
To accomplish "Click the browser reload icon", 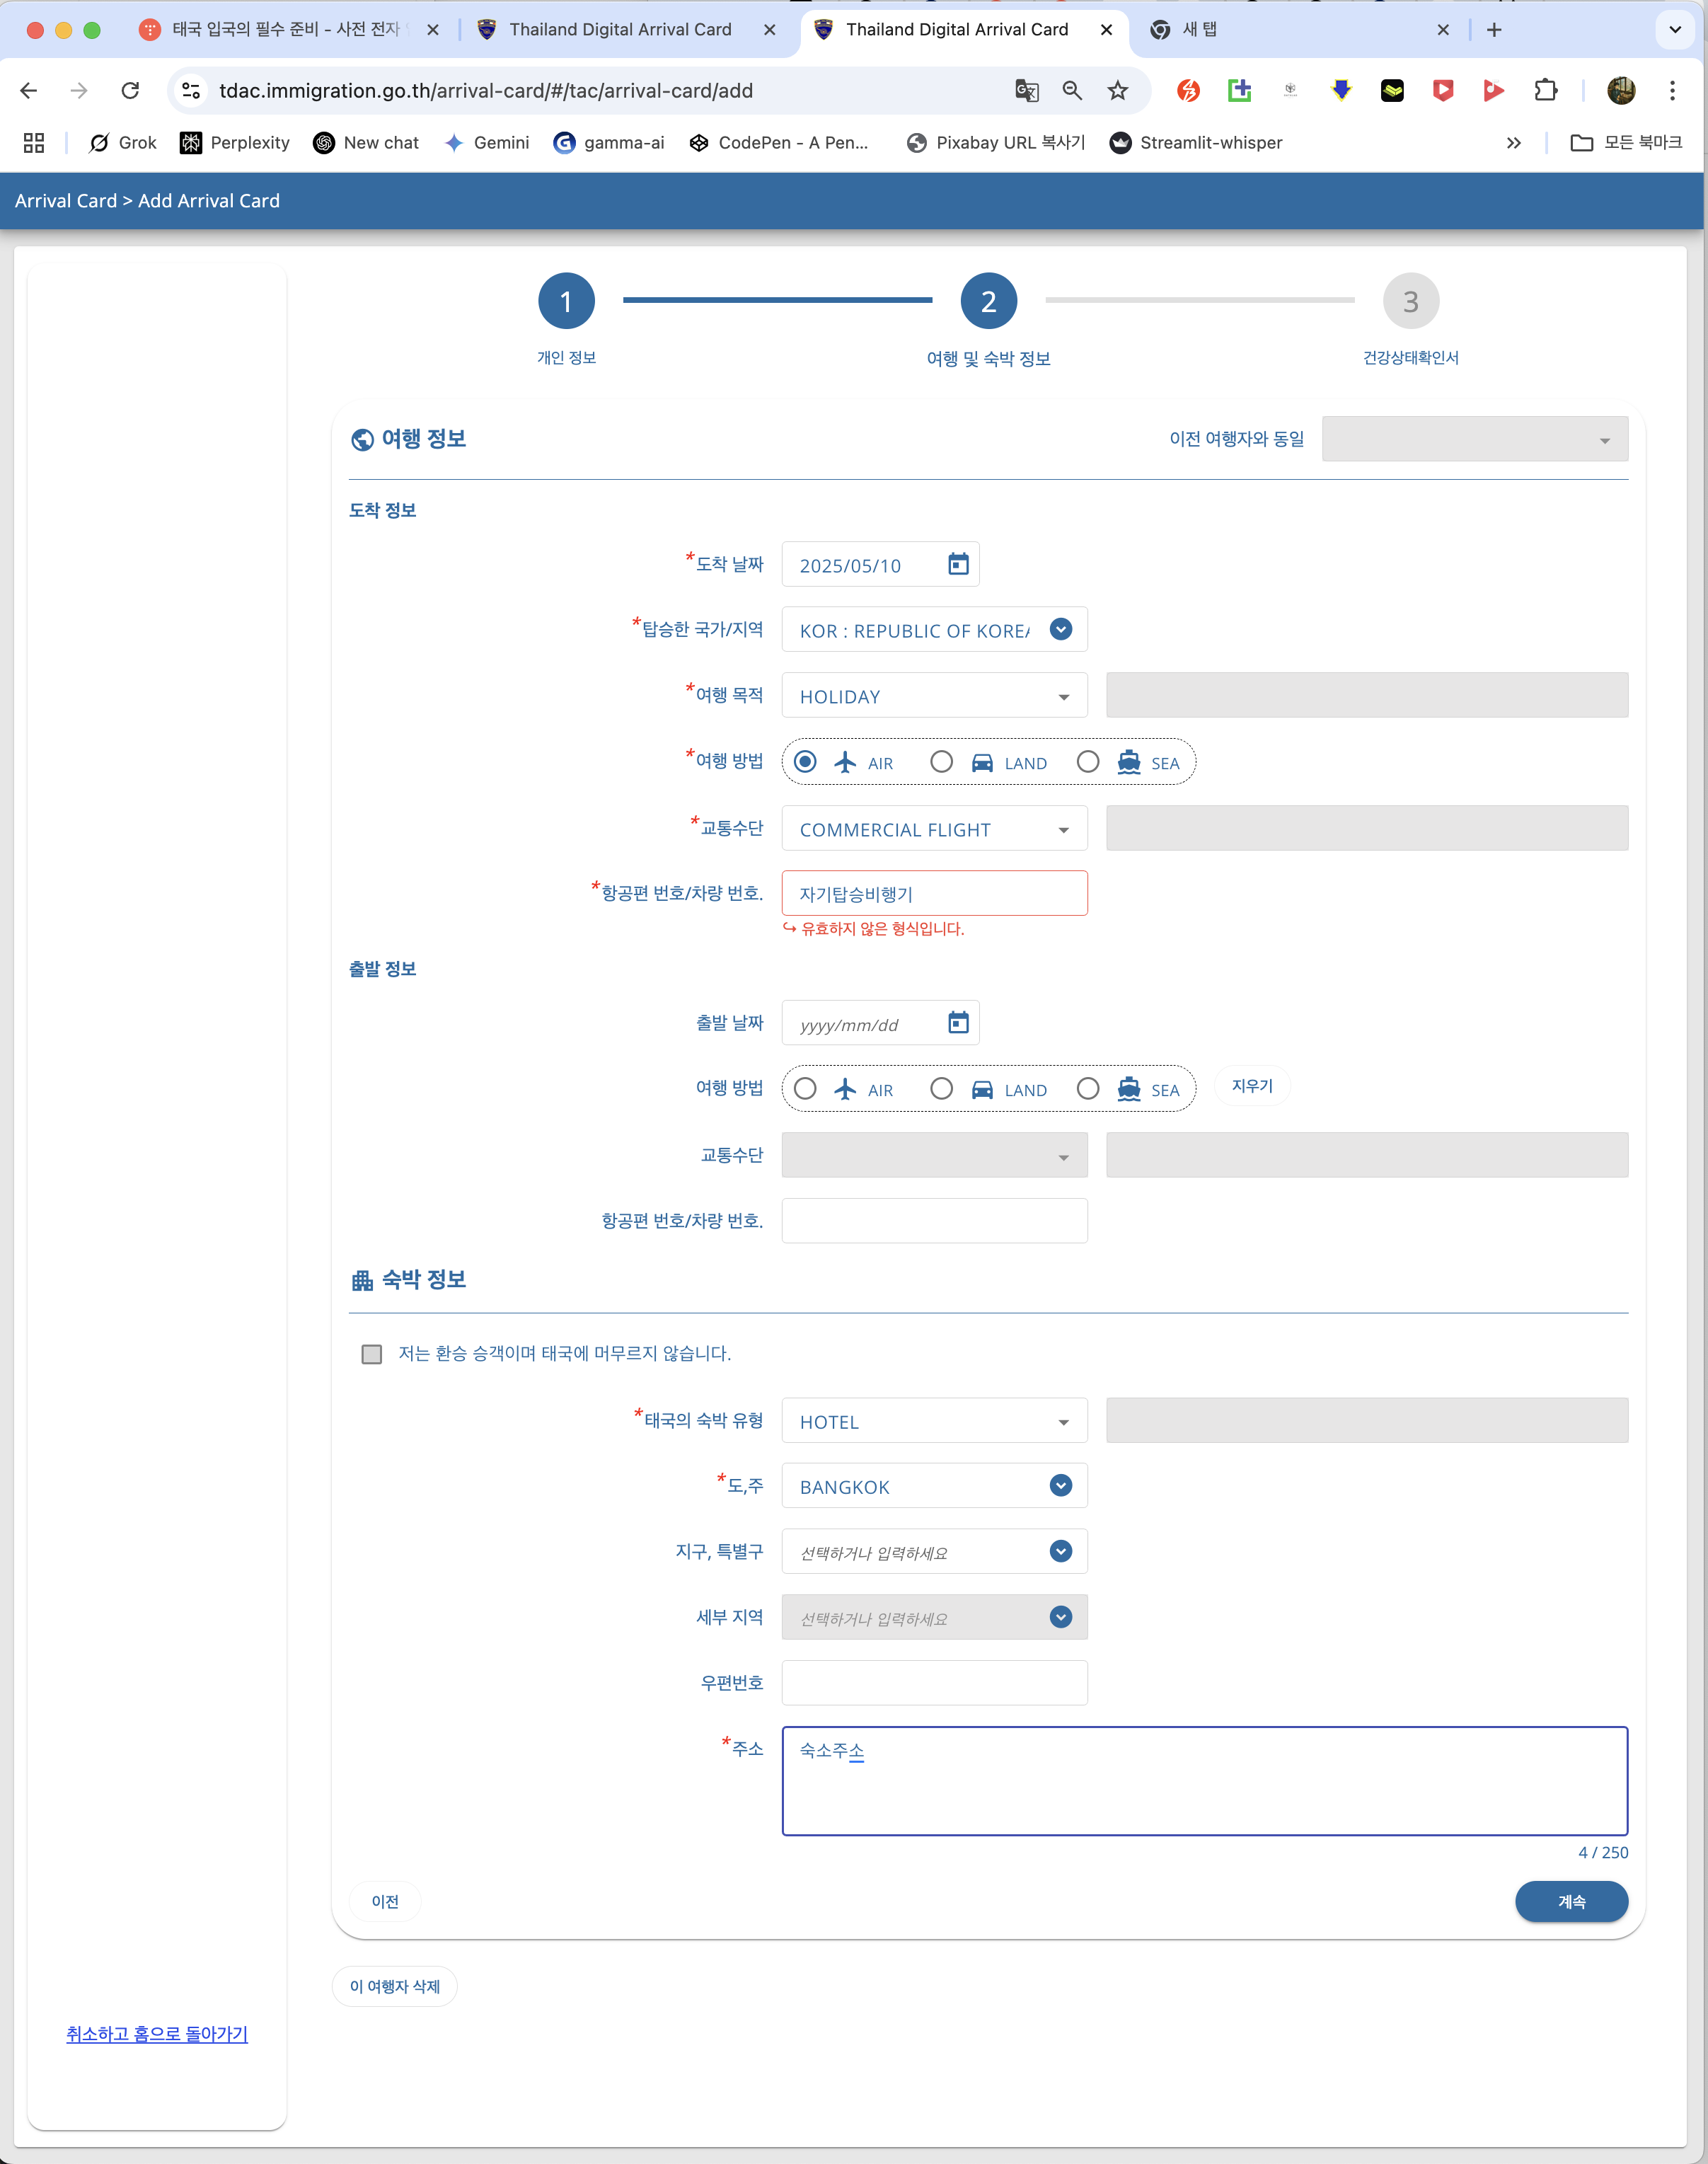I will (x=130, y=91).
